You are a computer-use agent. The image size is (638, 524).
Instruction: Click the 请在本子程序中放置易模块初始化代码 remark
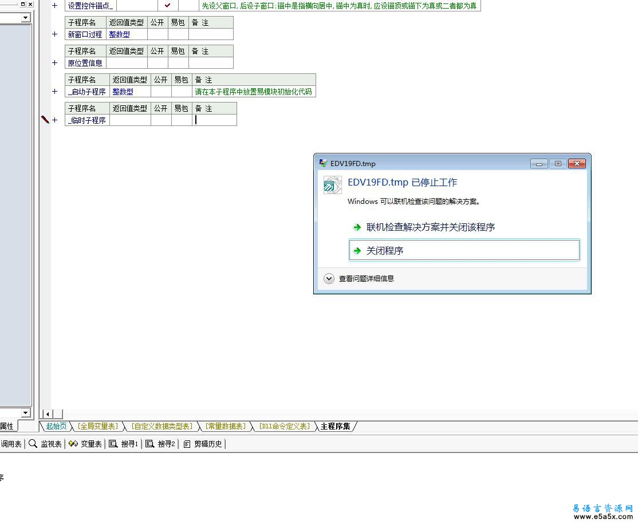click(253, 92)
